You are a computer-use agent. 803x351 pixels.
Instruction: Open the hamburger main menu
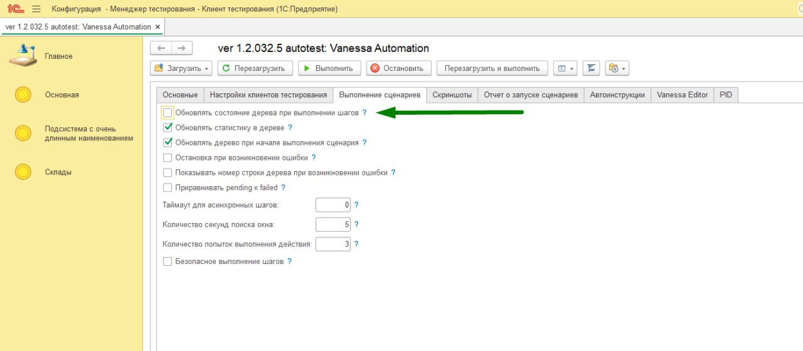pos(36,9)
